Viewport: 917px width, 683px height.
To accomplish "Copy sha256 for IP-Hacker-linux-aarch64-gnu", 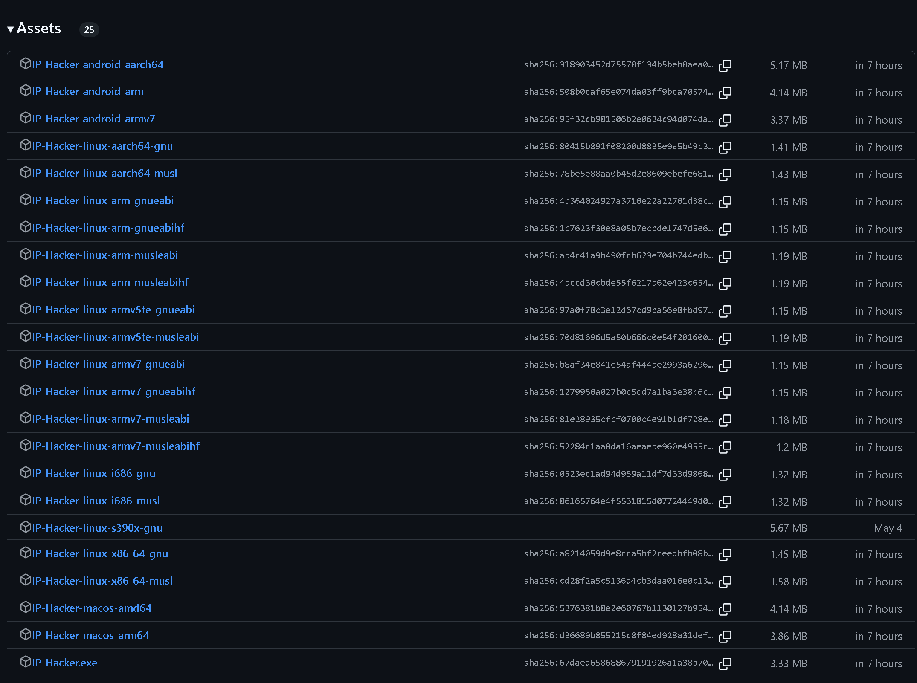I will tap(725, 147).
